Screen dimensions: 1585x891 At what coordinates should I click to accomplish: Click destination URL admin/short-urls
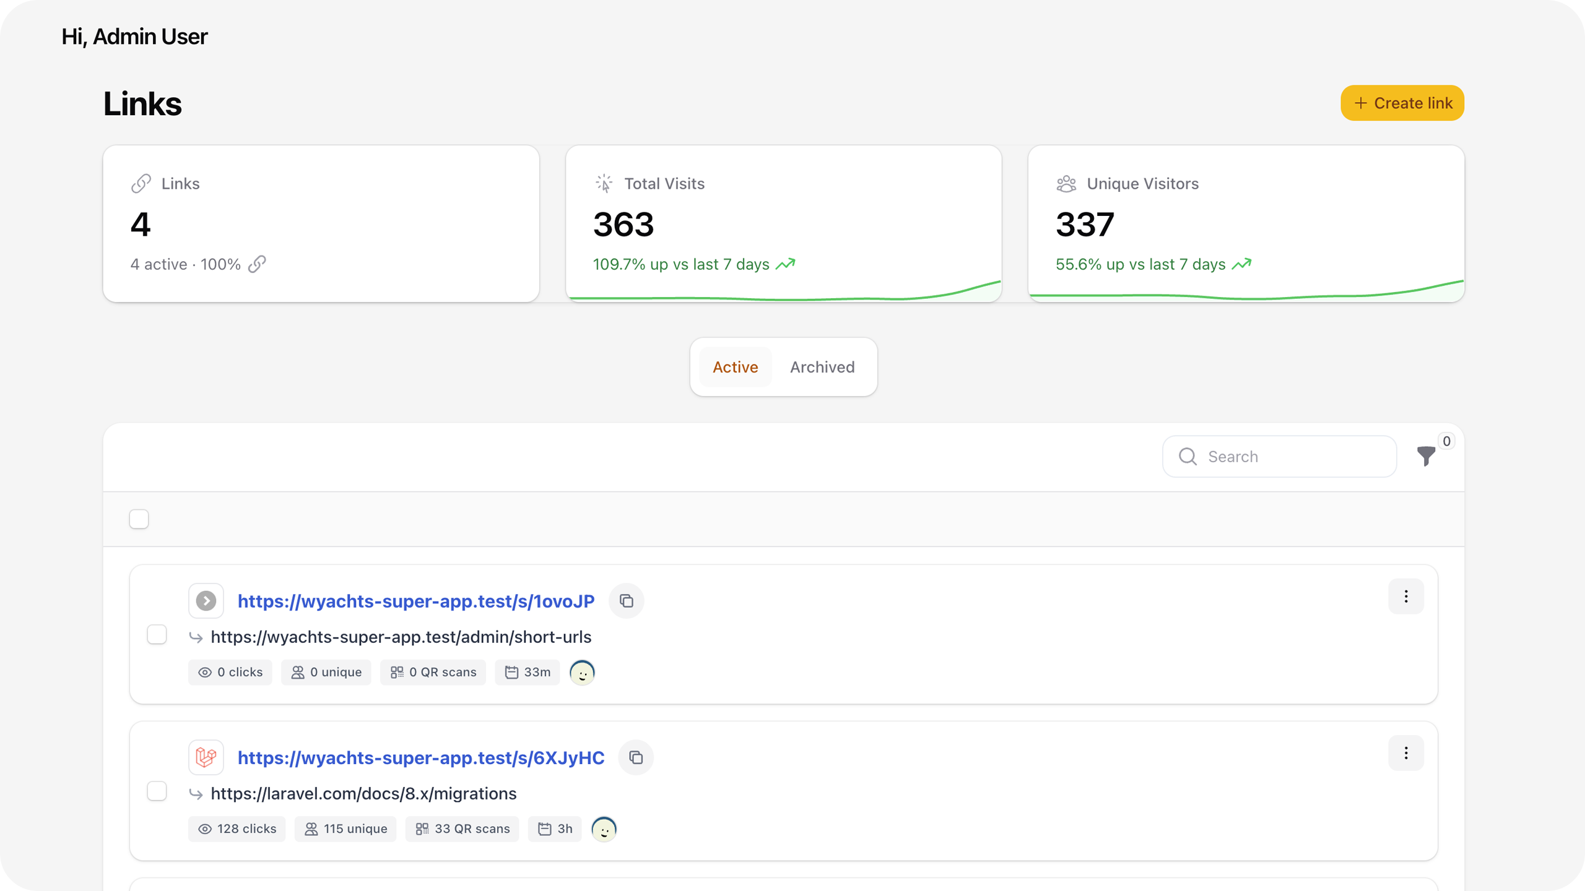click(x=401, y=637)
